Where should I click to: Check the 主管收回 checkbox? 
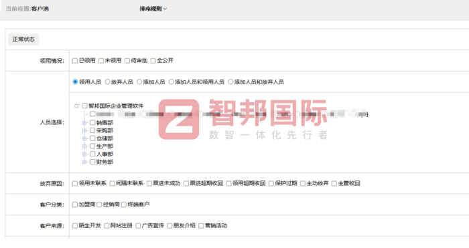(x=334, y=183)
